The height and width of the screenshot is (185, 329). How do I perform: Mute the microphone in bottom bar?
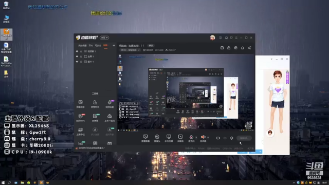[x=191, y=137]
